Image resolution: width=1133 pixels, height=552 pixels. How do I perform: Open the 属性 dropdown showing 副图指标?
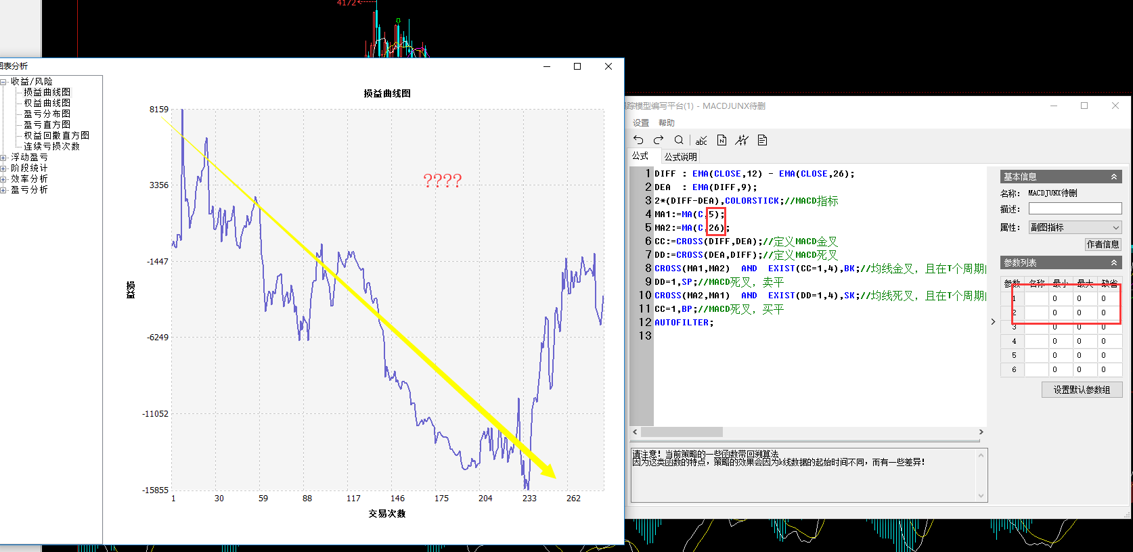(1075, 227)
